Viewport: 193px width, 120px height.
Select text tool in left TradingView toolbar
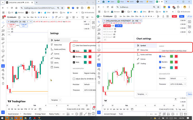click(x=3, y=47)
